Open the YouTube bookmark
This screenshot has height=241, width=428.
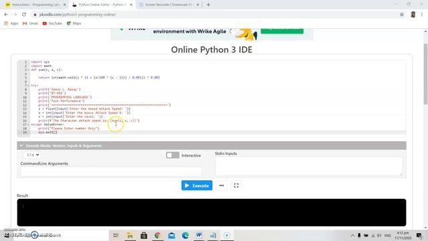click(52, 23)
